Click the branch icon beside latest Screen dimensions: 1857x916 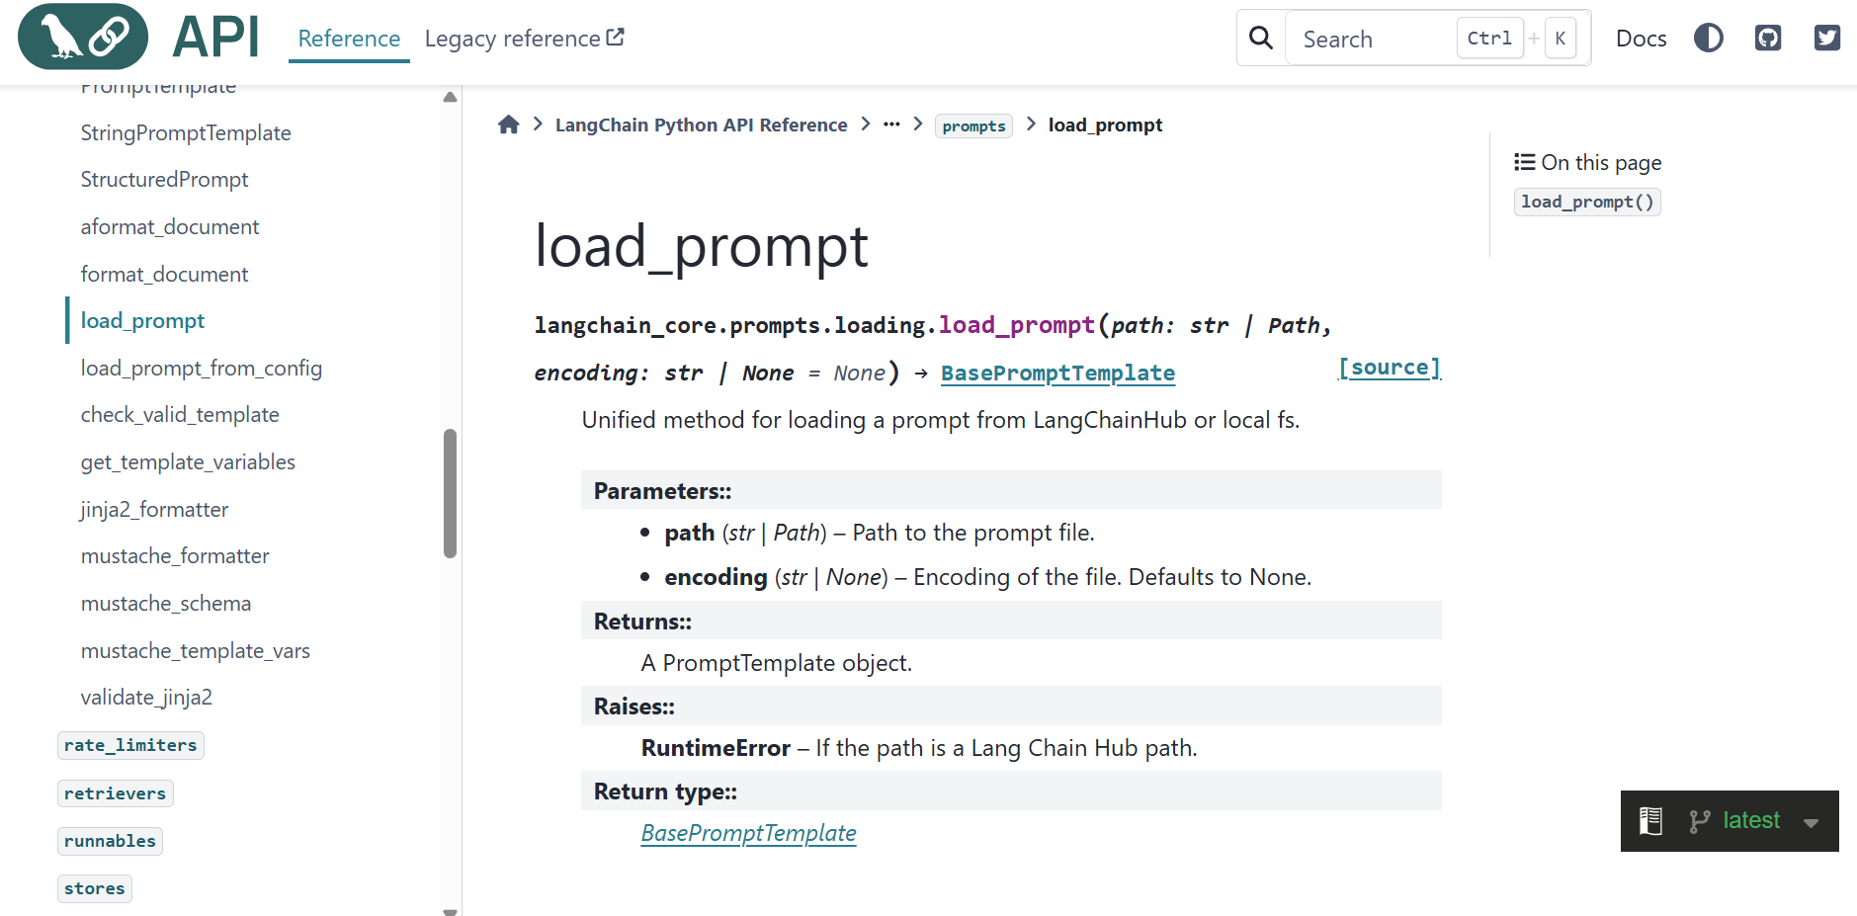1700,821
